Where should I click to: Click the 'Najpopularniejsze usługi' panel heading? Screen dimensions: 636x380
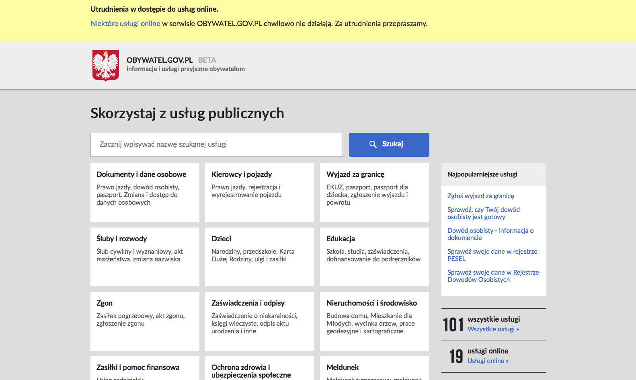(x=482, y=174)
